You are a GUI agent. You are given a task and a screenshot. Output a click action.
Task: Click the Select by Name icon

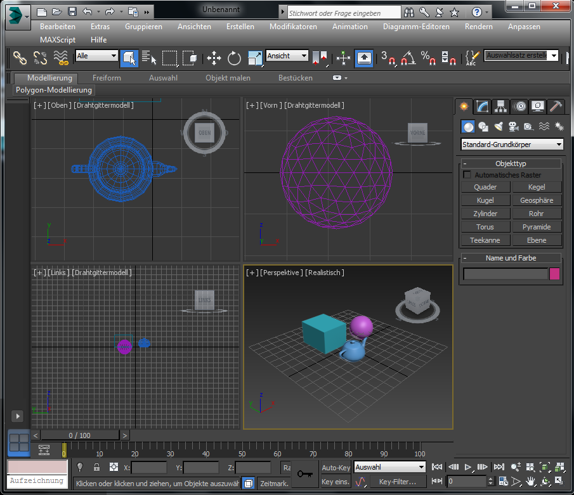(150, 59)
